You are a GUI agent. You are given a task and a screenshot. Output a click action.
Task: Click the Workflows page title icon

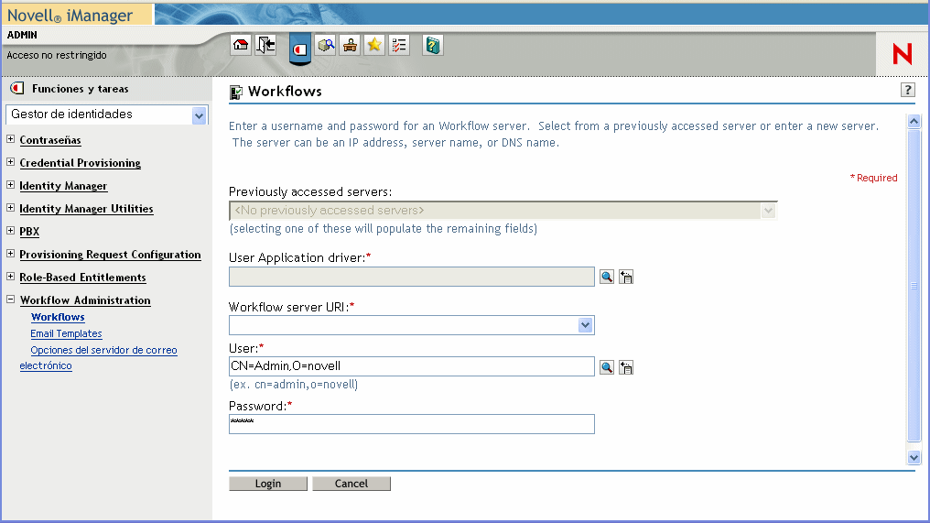[236, 92]
